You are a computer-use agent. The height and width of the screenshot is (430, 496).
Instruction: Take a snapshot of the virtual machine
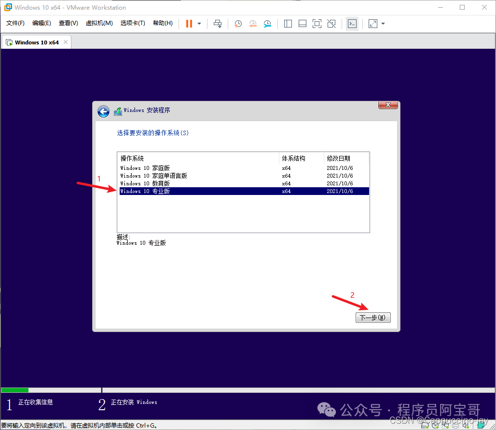pos(238,24)
